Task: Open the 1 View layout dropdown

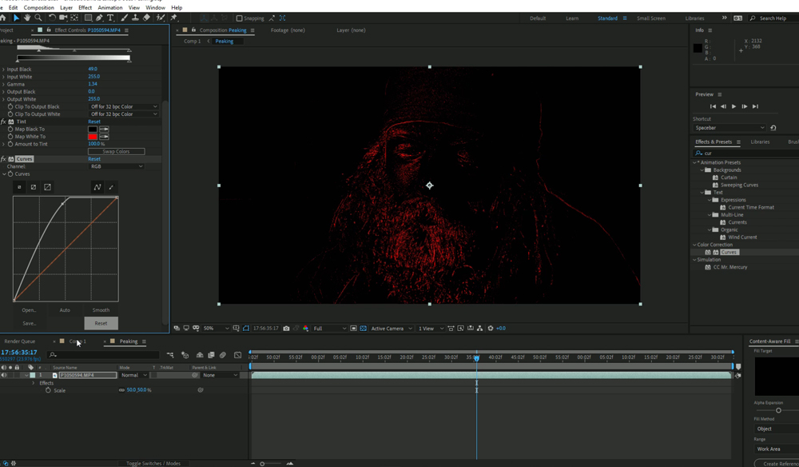Action: point(431,329)
